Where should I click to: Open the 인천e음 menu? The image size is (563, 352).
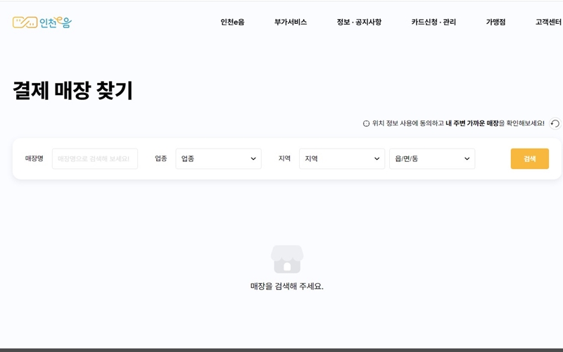click(232, 23)
